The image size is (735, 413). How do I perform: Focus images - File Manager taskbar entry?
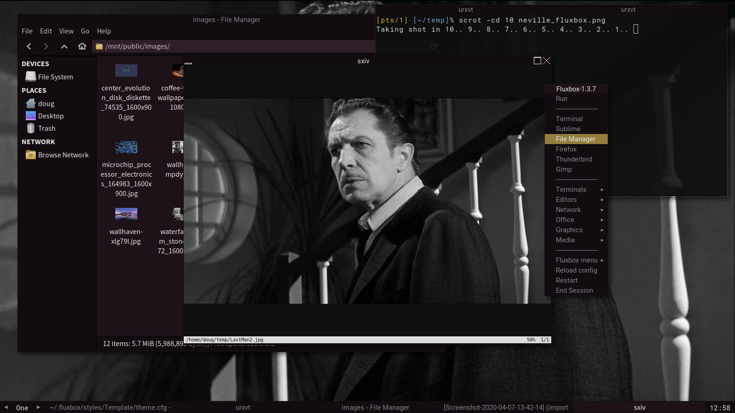pyautogui.click(x=375, y=407)
